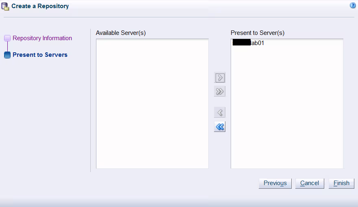The image size is (358, 207).
Task: Click the Repository Information step square icon
Action: pyautogui.click(x=7, y=38)
